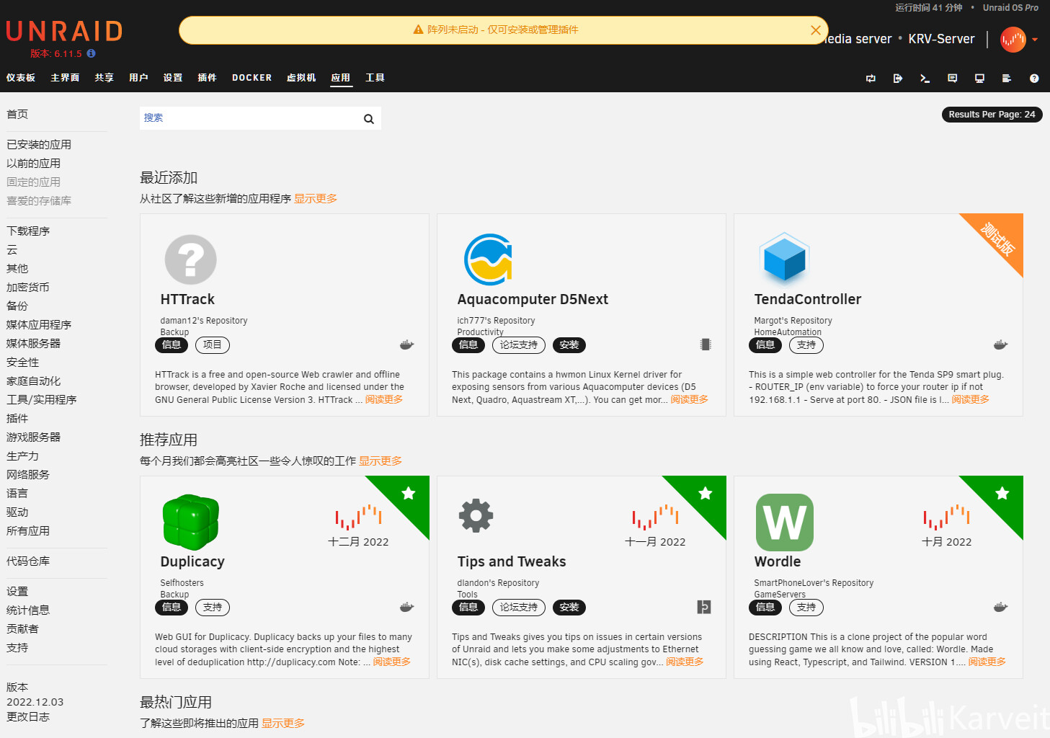Open 已安装的应用 in sidebar
1050x738 pixels.
point(39,145)
